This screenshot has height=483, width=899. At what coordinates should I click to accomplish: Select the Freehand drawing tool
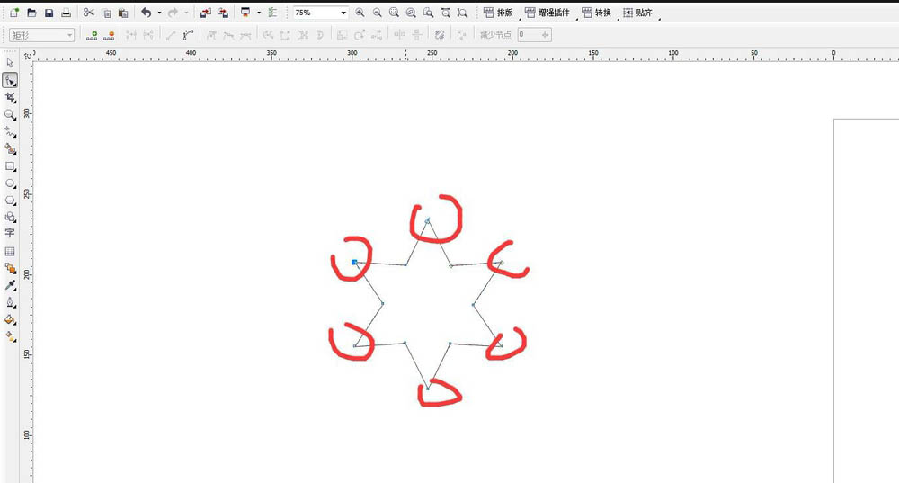point(10,132)
